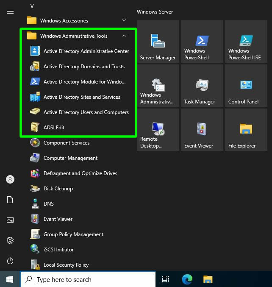The width and height of the screenshot is (272, 287).
Task: Open Settings from the gear button
Action: click(10, 240)
